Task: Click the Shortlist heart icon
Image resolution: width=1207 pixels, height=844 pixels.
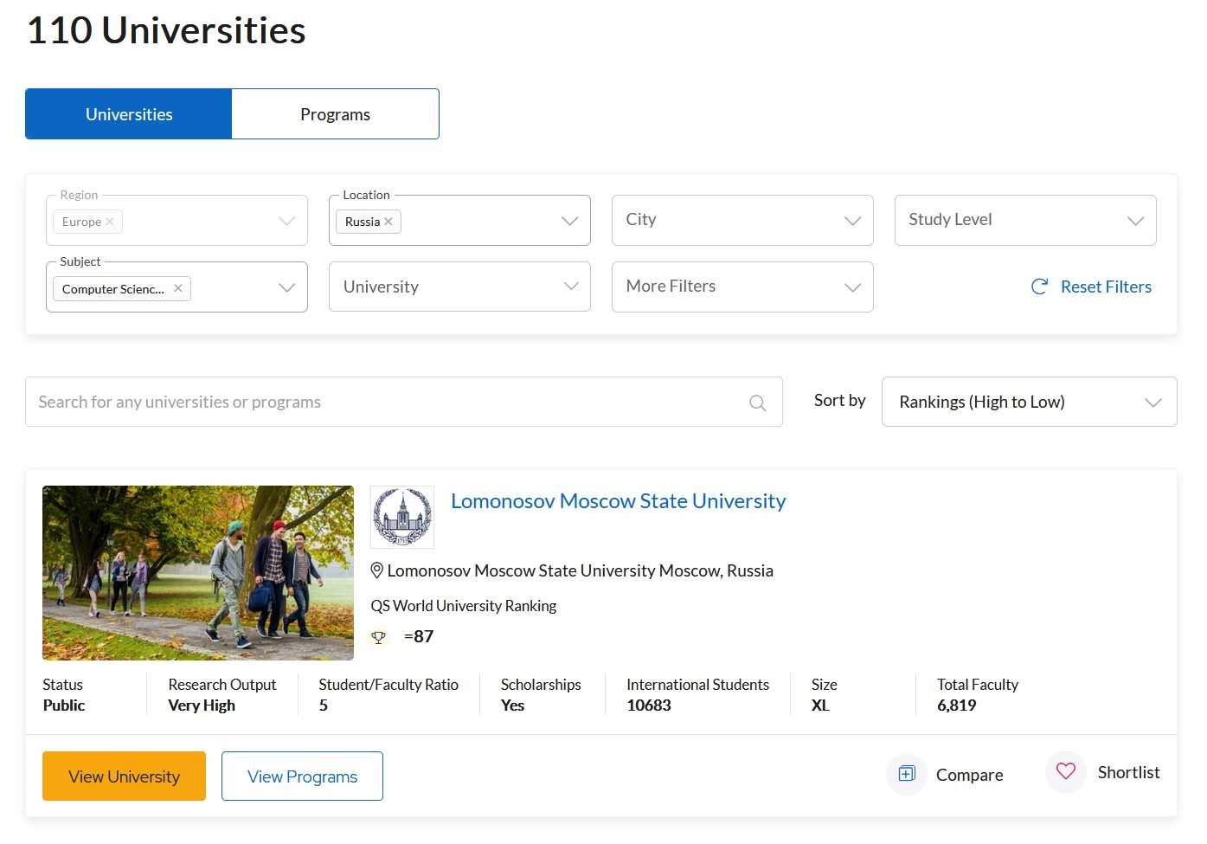Action: click(x=1065, y=771)
